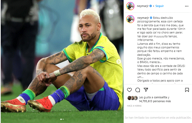Screen dimensions: 192x123
Task: Save post with bookmark icon
Action: pos(187,90)
